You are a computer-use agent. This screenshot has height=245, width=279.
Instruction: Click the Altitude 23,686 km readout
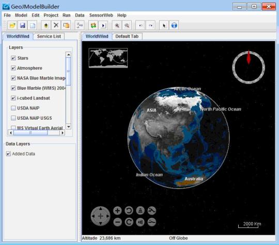click(101, 238)
